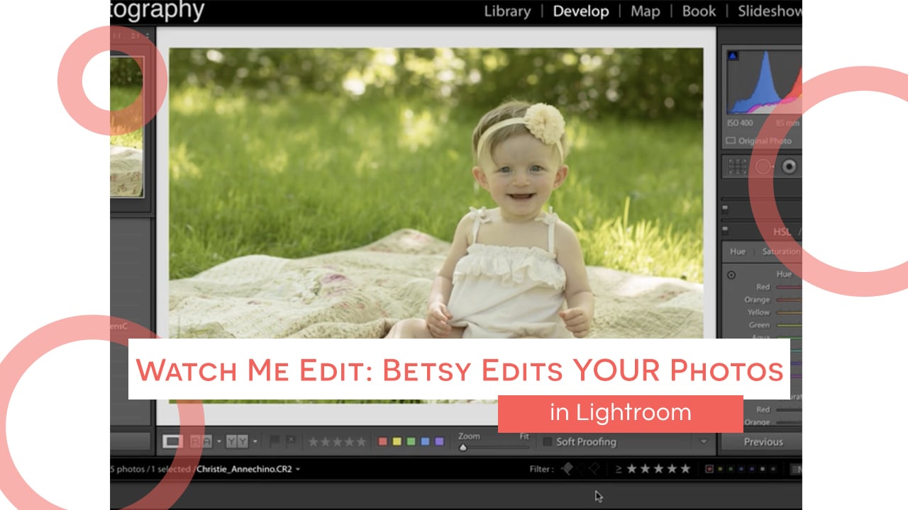Open Christie_Annechino.CR2 filename dropdown
The image size is (908, 510).
coord(298,469)
